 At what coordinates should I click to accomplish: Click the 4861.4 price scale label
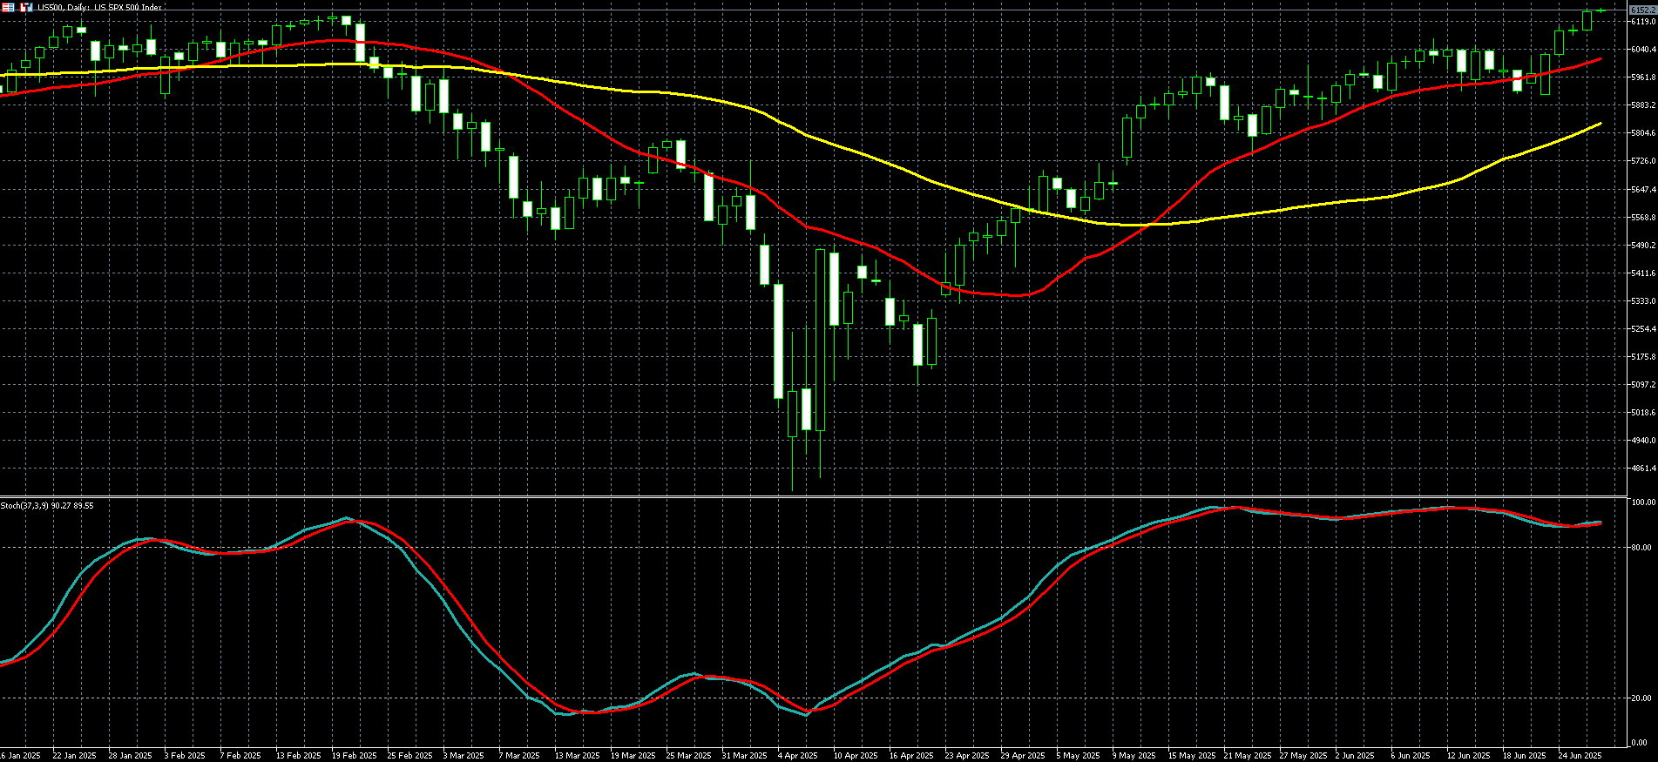coord(1641,469)
